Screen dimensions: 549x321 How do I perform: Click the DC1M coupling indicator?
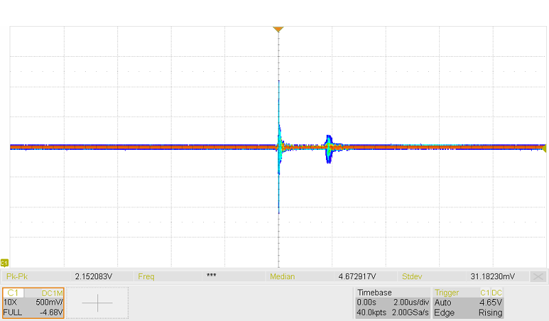pyautogui.click(x=52, y=293)
